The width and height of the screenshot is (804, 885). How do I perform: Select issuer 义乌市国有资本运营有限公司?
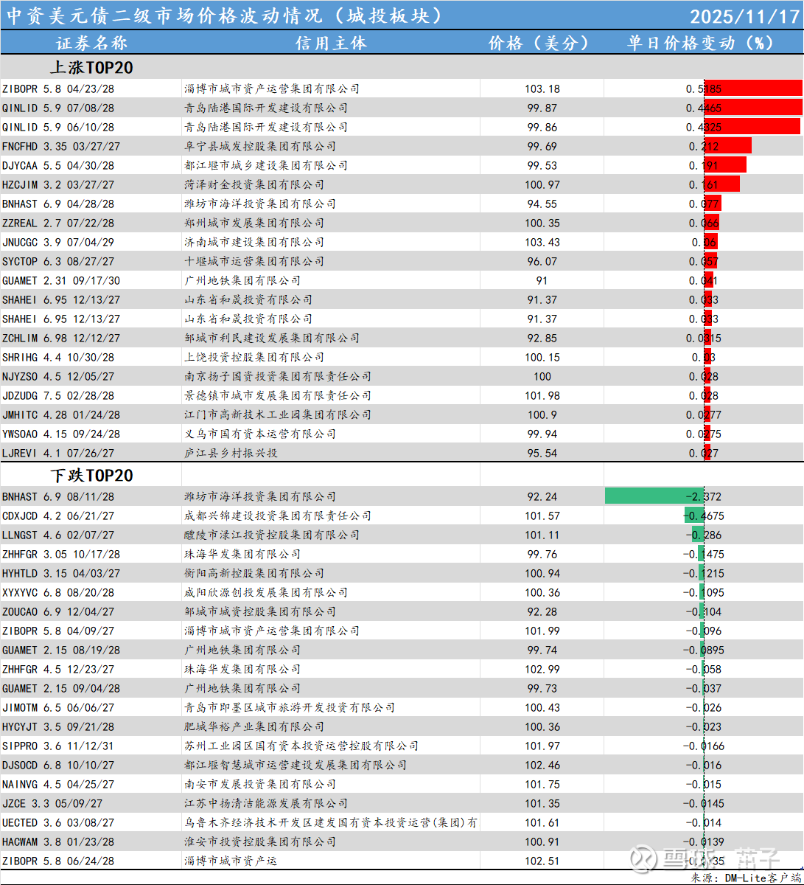[x=260, y=434]
